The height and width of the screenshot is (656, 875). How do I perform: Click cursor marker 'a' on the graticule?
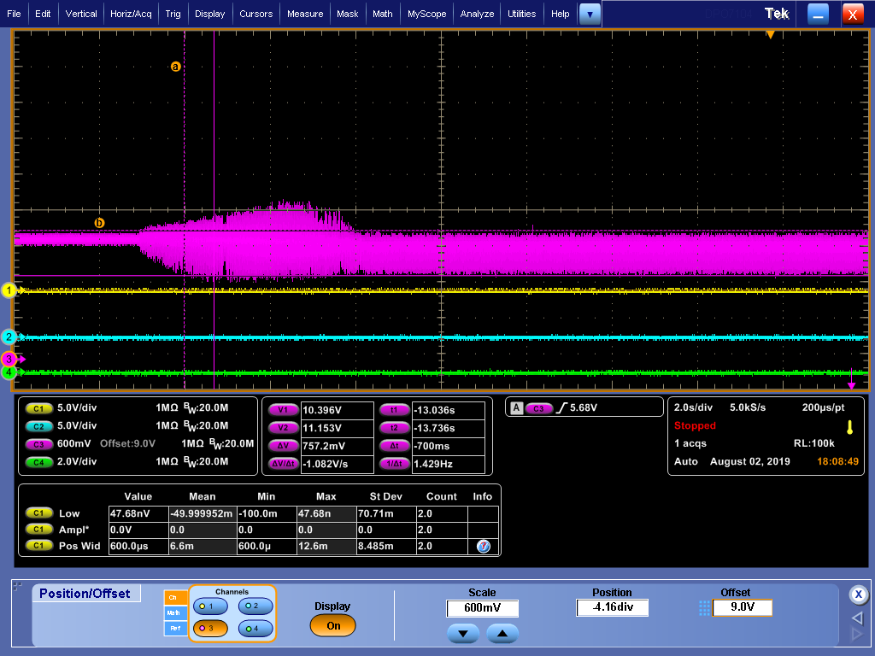point(176,66)
